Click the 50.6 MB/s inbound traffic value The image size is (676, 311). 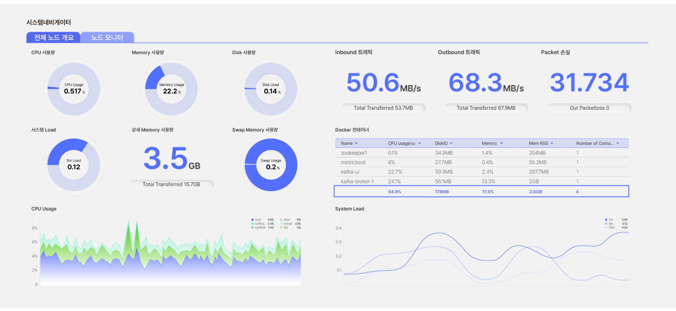(383, 83)
